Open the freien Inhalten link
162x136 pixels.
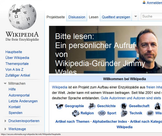[154, 87]
